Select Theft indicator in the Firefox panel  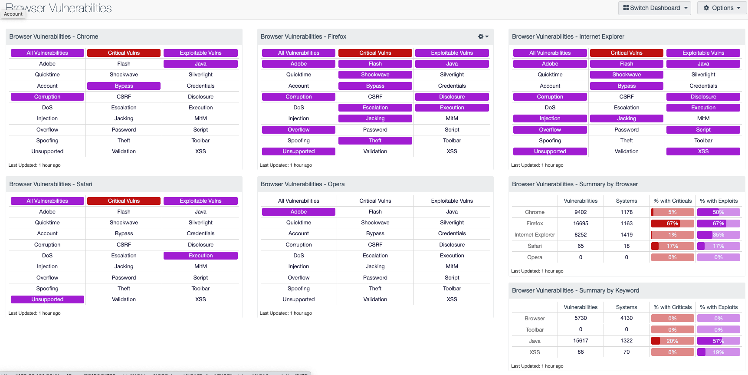coord(375,141)
